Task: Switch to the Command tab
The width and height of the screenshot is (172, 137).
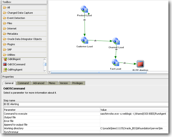Action: [x=23, y=83]
